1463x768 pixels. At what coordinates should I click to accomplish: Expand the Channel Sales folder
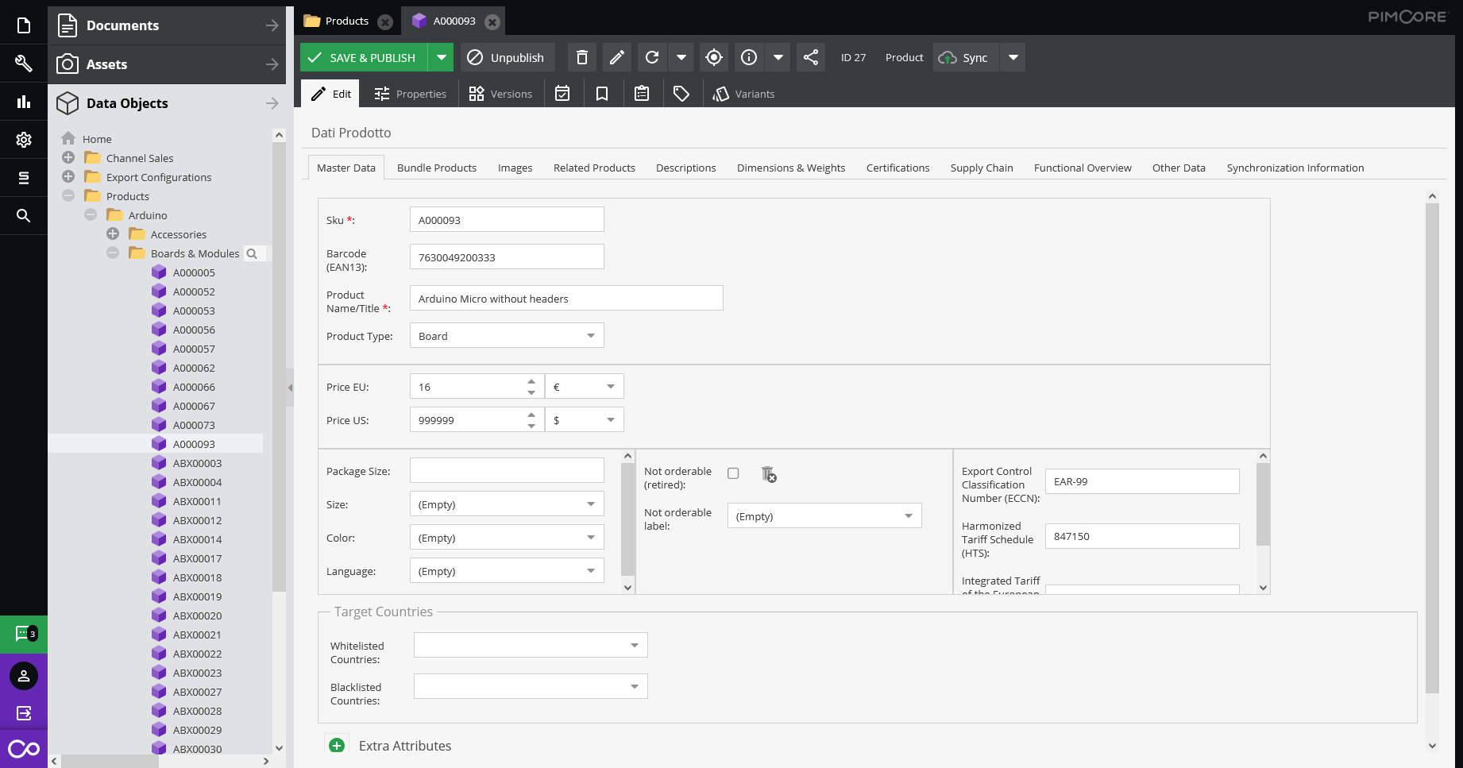point(68,158)
